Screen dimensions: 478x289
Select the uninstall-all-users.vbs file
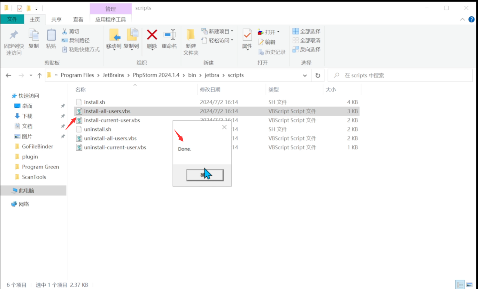click(x=110, y=138)
